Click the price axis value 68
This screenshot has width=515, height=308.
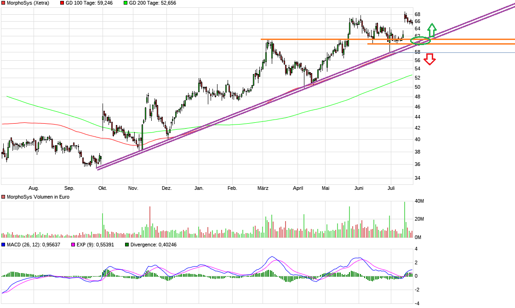(x=418, y=14)
